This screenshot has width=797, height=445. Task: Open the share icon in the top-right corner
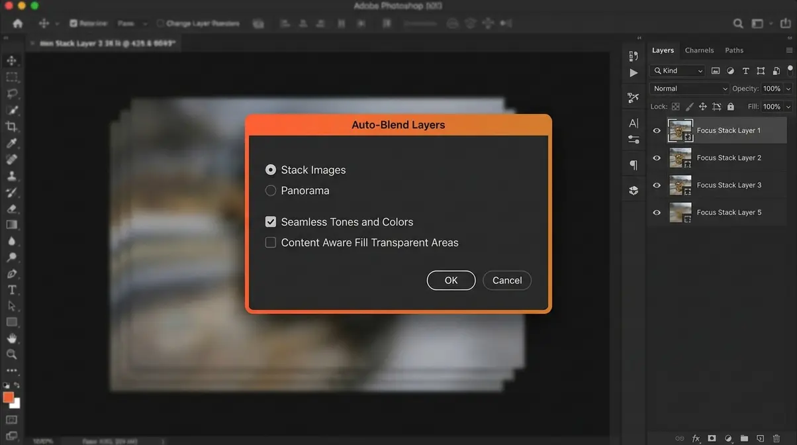coord(786,23)
